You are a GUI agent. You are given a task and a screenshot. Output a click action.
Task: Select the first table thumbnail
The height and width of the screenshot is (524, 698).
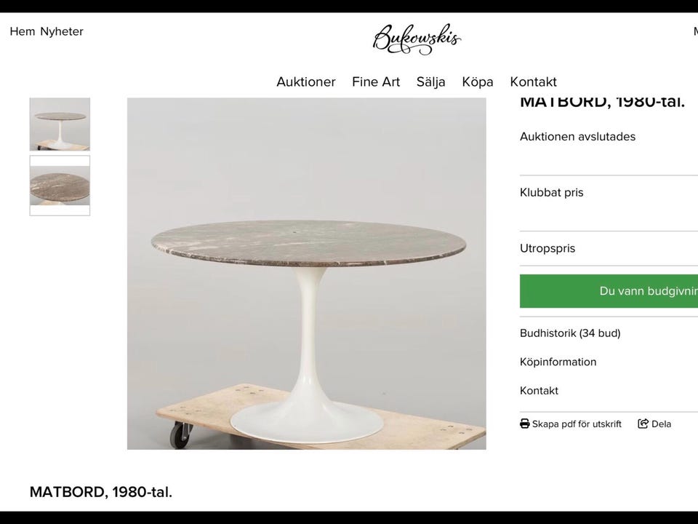[60, 124]
